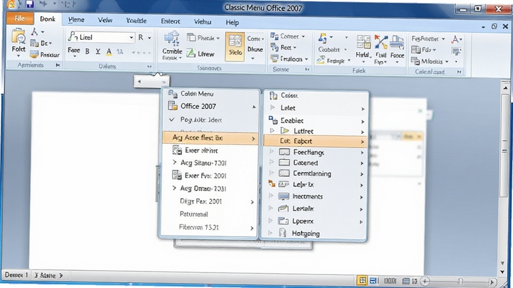Image resolution: width=513 pixels, height=288 pixels.
Task: Click the Correer icon
Action: point(287,36)
